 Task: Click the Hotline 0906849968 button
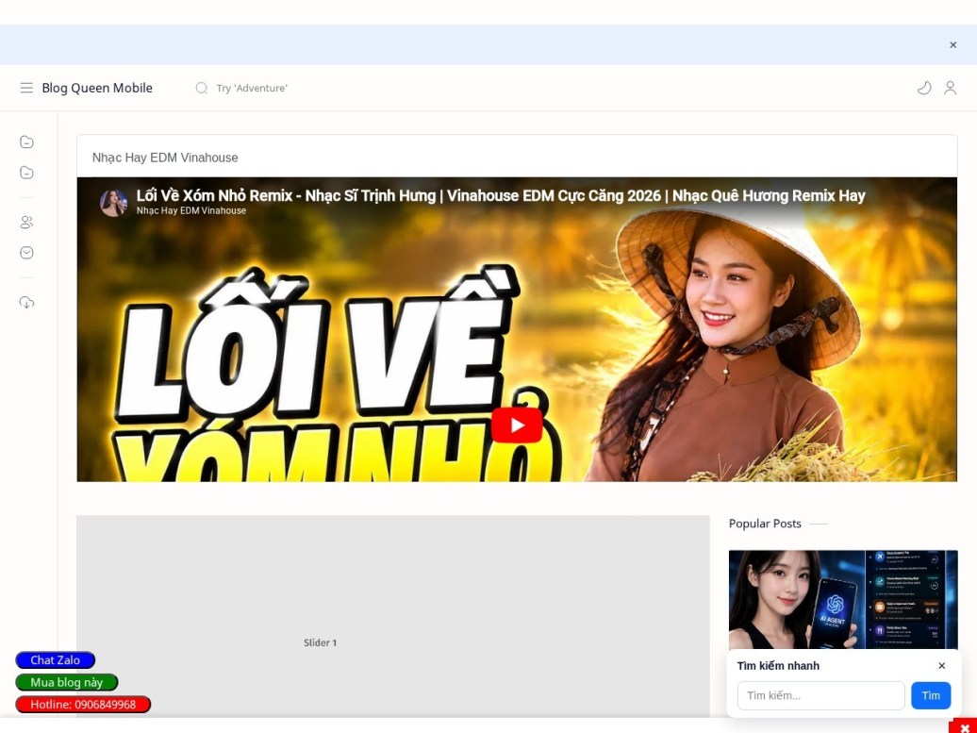tap(83, 705)
